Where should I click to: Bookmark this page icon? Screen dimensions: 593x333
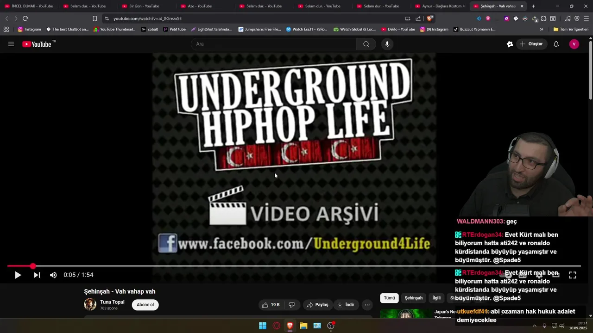click(x=95, y=18)
